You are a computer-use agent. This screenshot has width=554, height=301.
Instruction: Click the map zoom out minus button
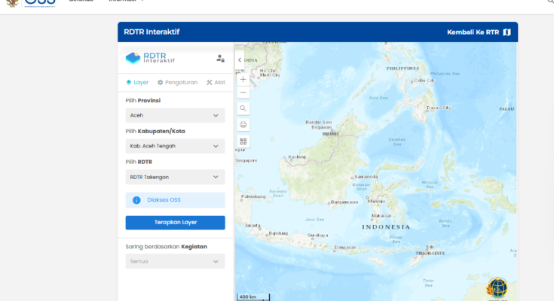tap(243, 92)
